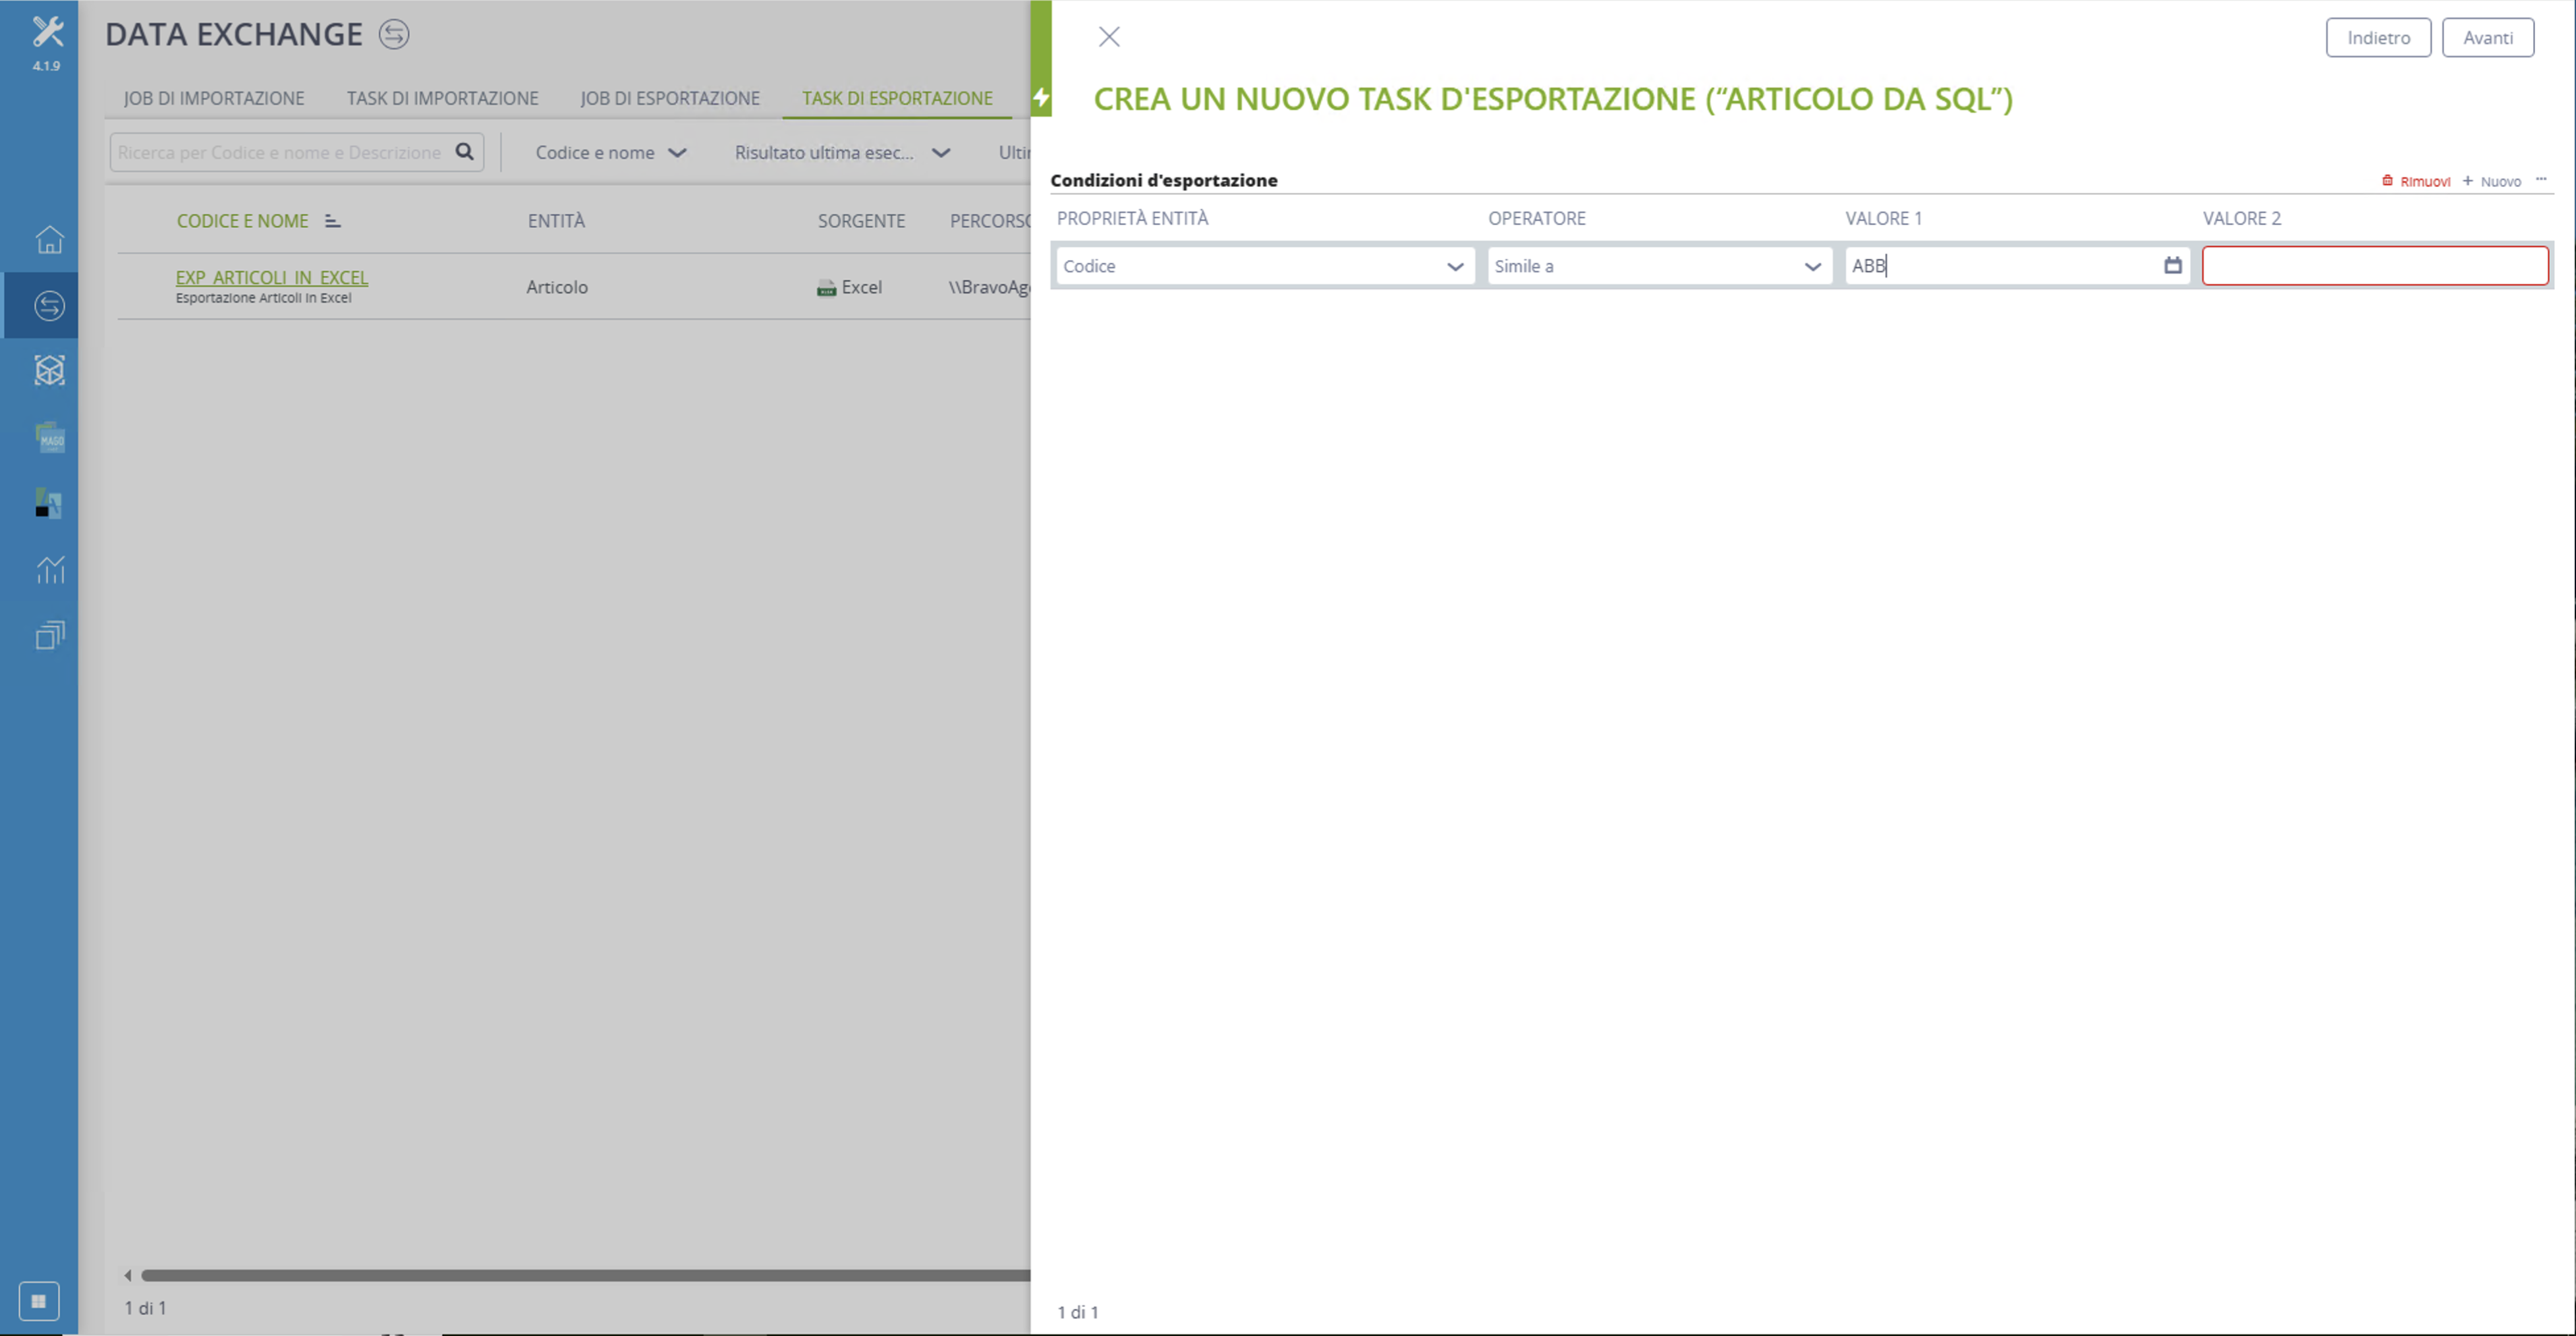The image size is (2576, 1336).
Task: Click the Articolo entity cell
Action: coord(557,287)
